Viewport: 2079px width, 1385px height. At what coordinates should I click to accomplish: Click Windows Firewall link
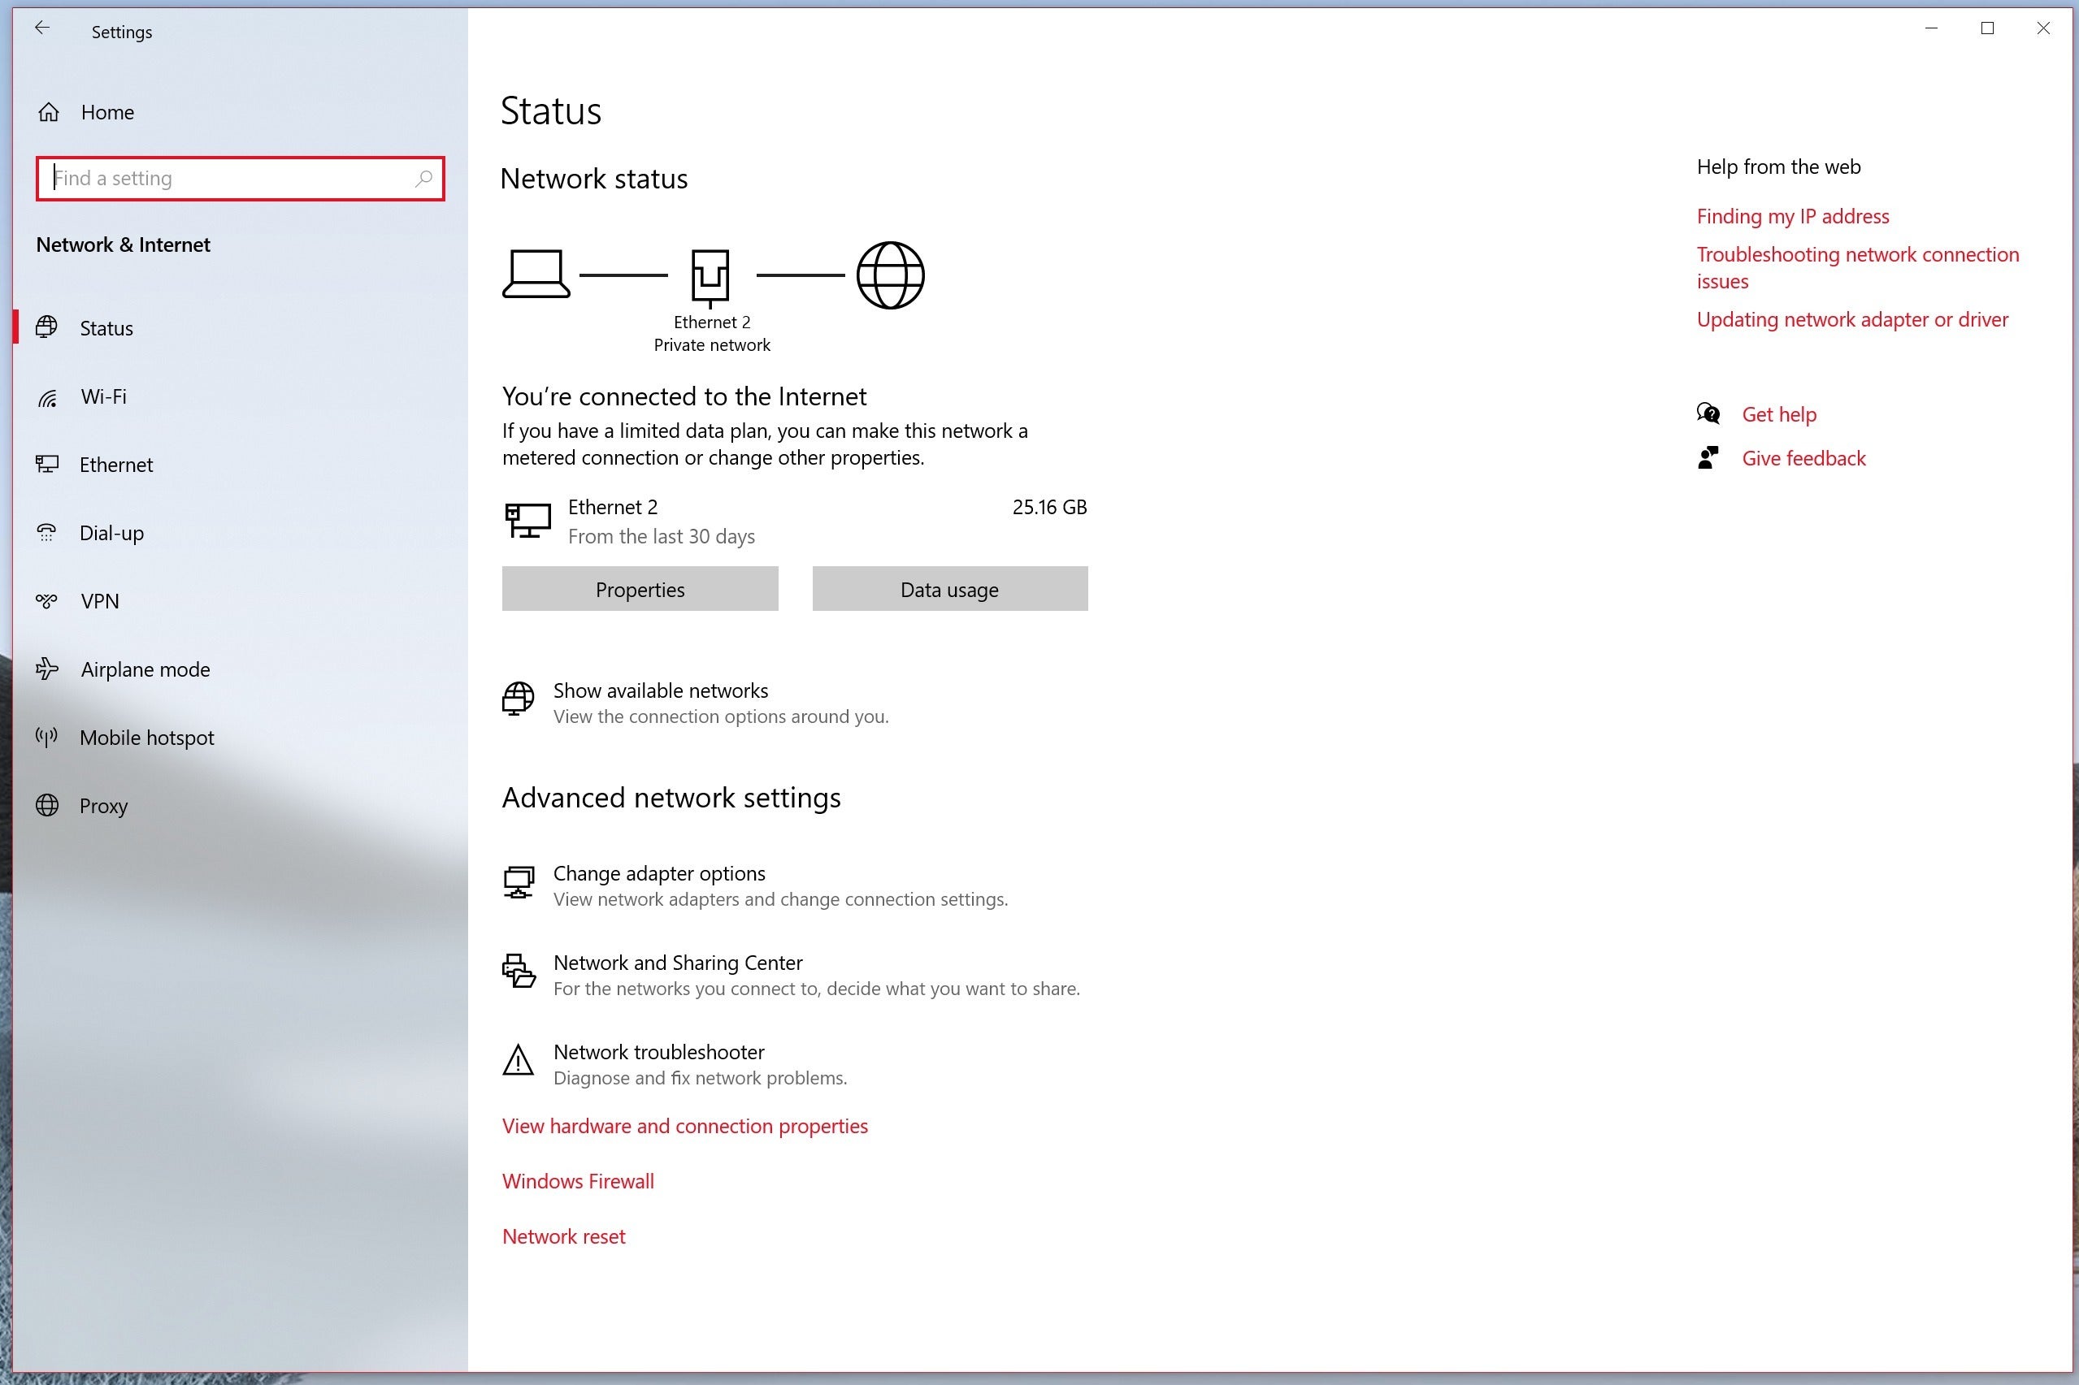(576, 1178)
